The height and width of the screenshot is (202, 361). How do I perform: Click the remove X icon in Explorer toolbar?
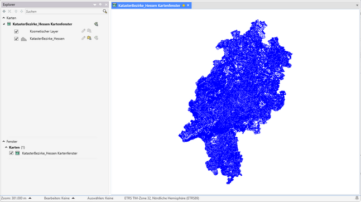tap(9, 11)
